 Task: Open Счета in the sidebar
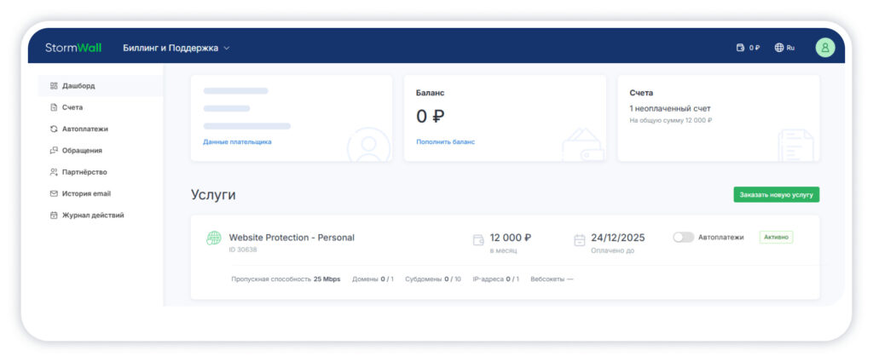(72, 107)
